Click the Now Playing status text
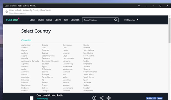The image size is (171, 100). [x=42, y=99]
